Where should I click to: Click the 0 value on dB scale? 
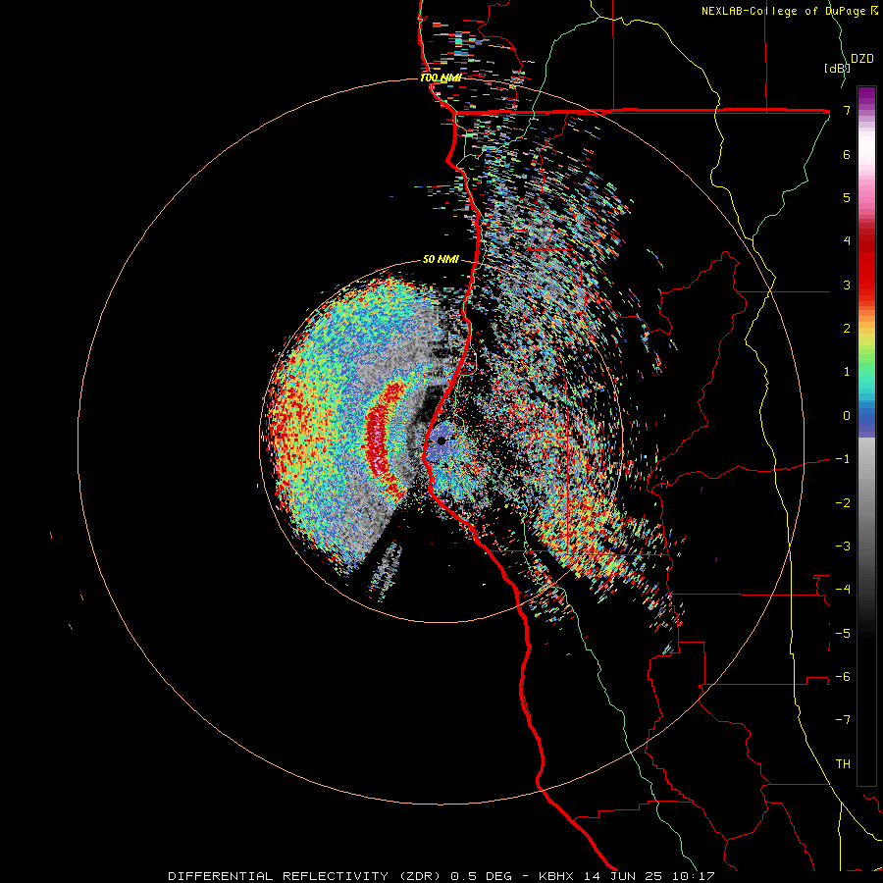click(847, 416)
